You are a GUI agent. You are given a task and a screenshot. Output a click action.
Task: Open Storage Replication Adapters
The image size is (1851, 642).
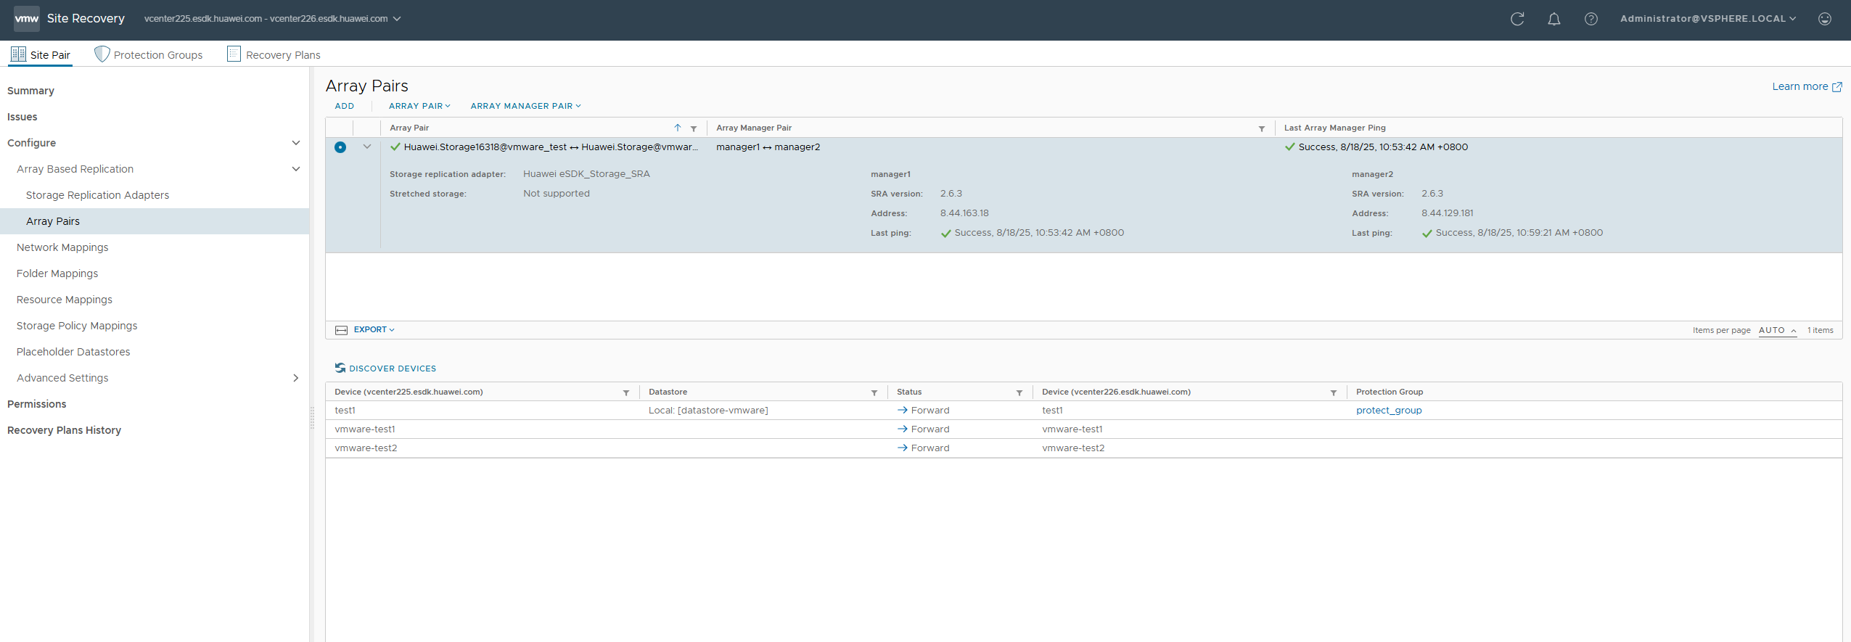[97, 195]
